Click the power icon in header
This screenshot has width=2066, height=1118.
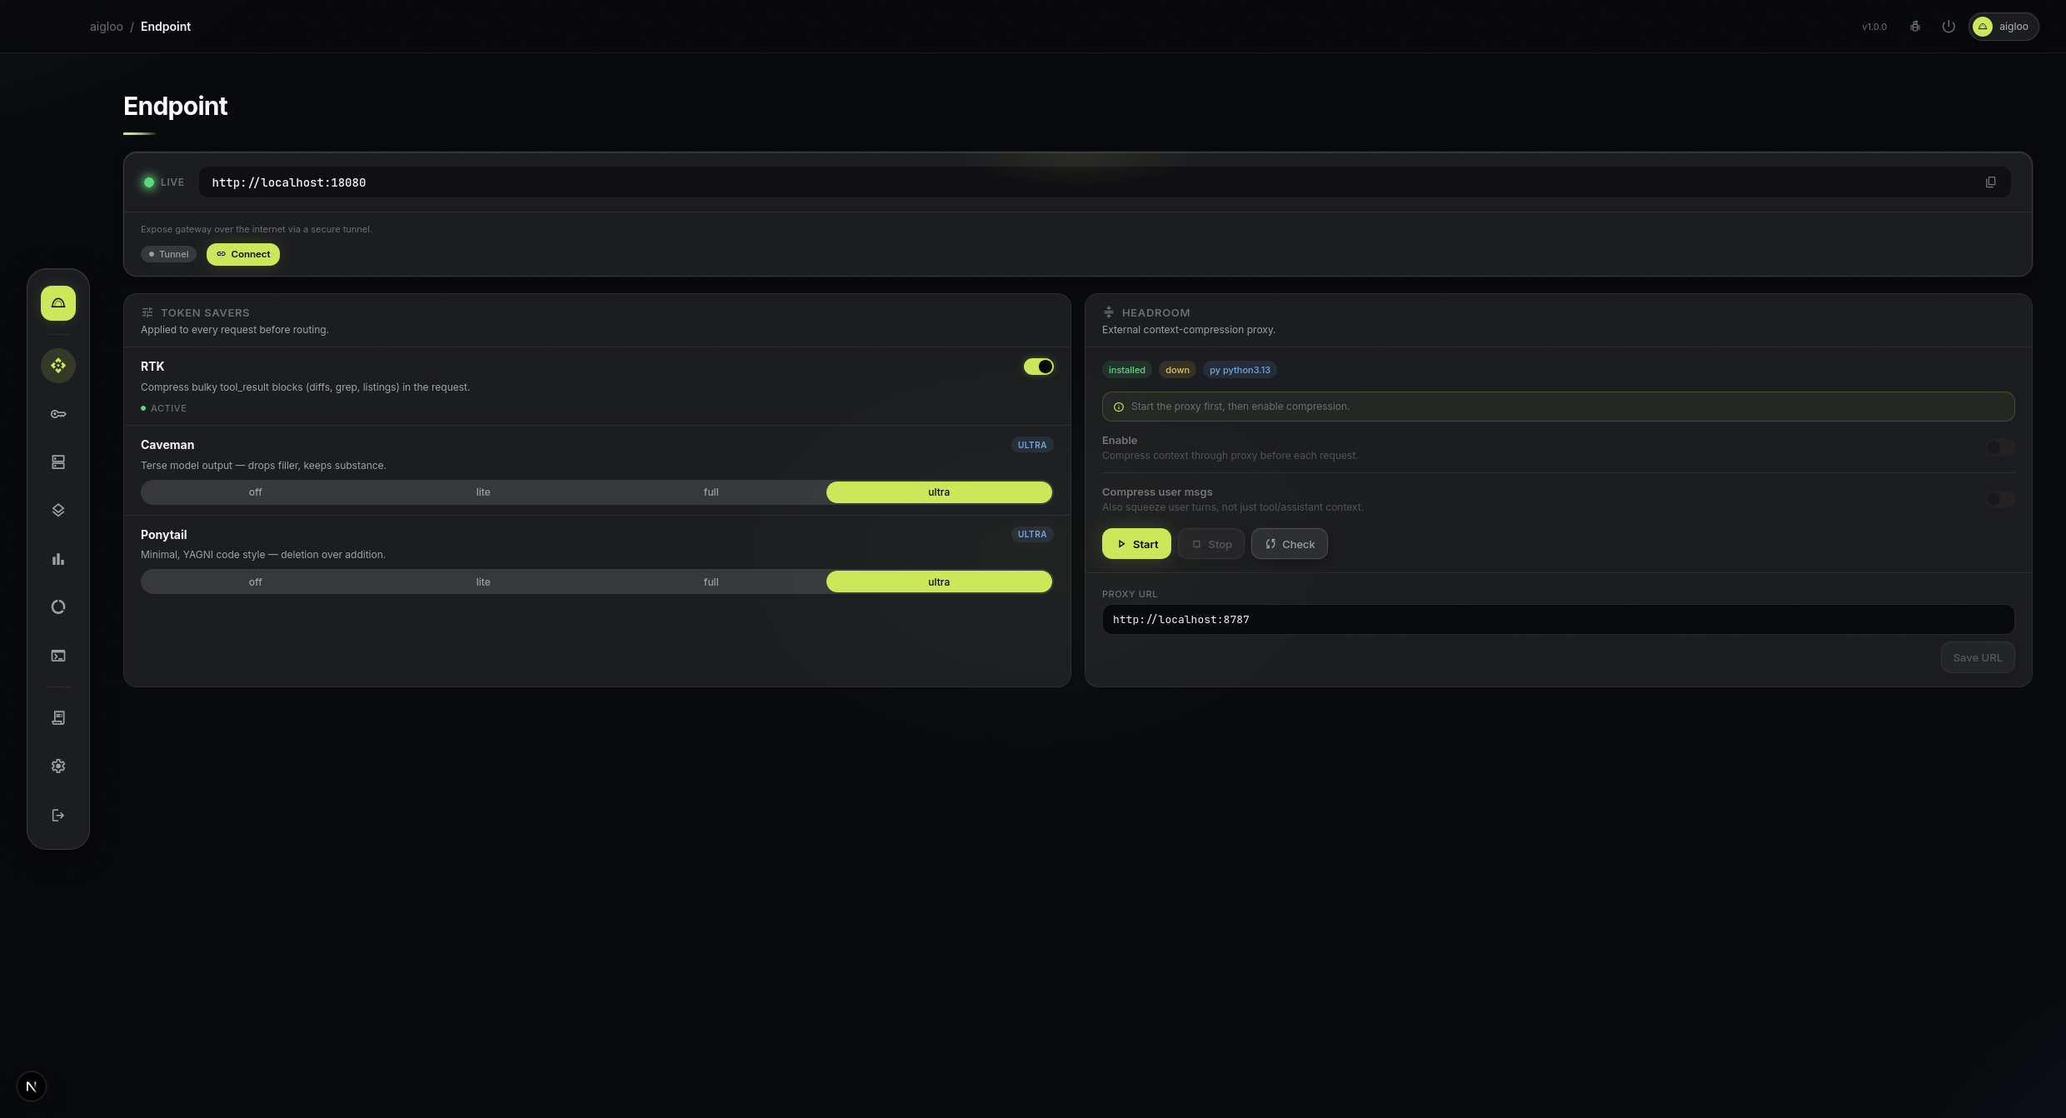(x=1949, y=27)
